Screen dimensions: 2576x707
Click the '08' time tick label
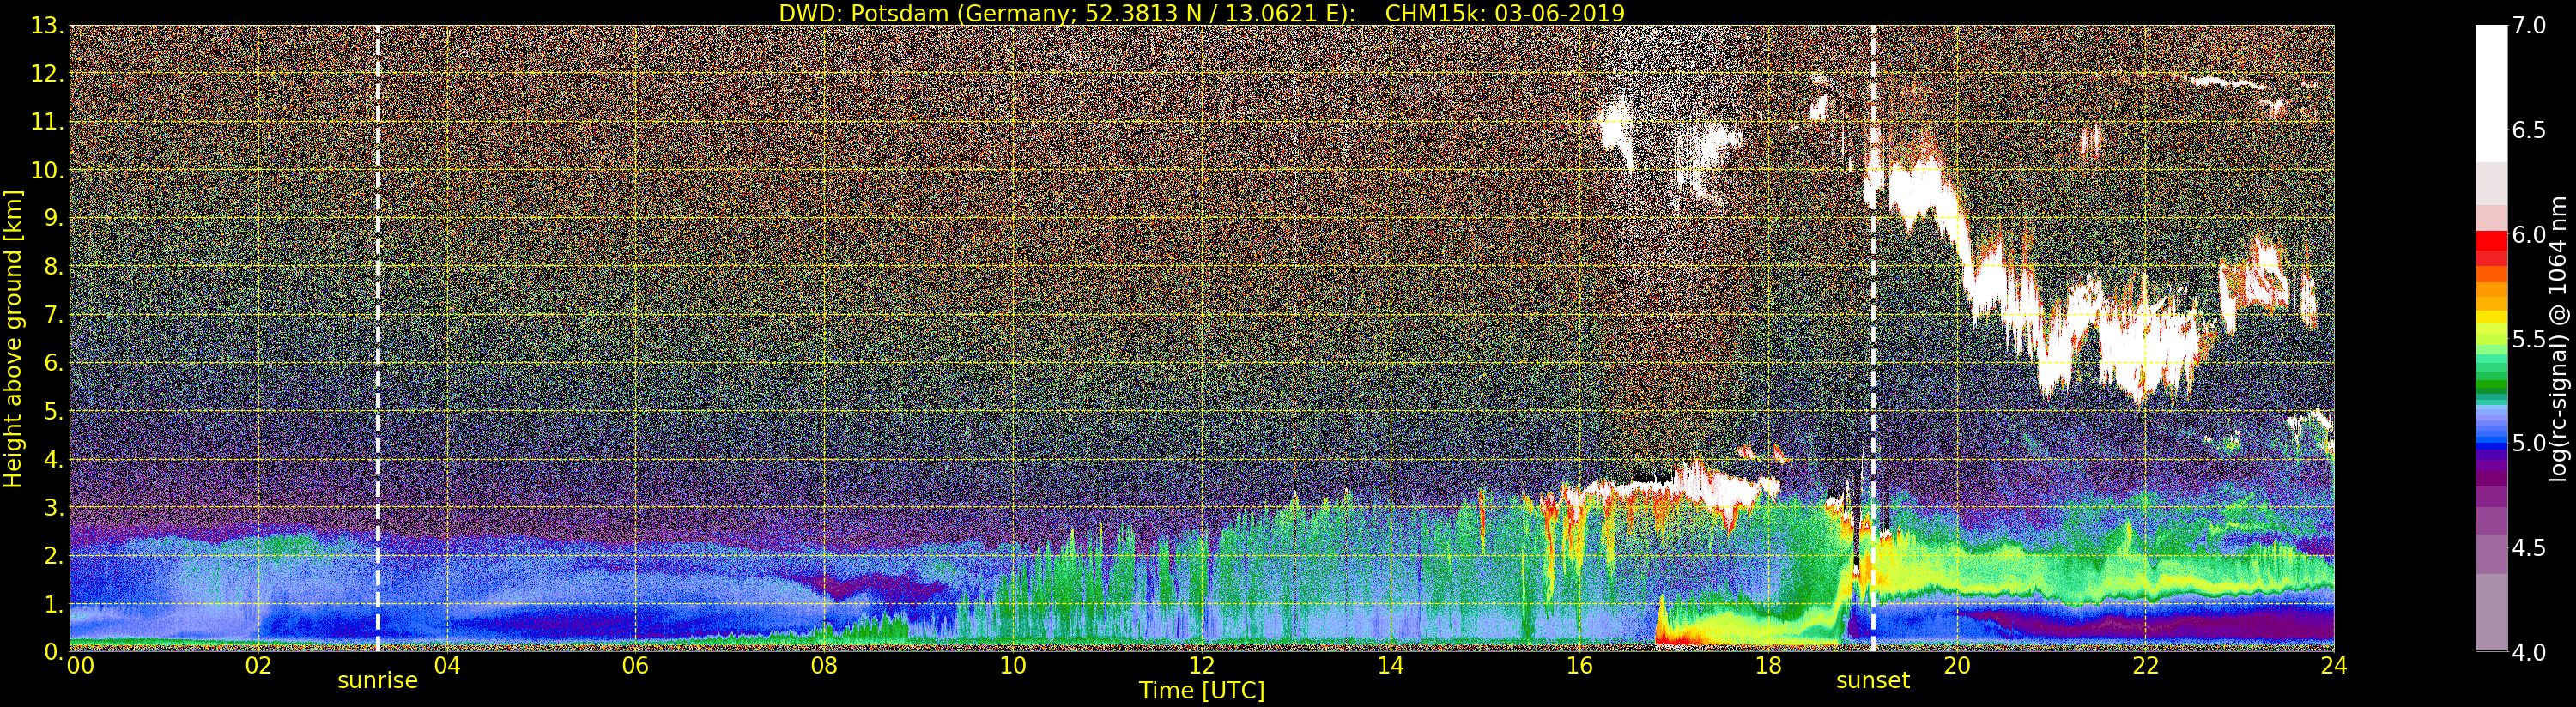tap(824, 665)
